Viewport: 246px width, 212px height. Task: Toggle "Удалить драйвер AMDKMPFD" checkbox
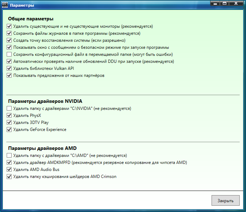click(x=9, y=163)
